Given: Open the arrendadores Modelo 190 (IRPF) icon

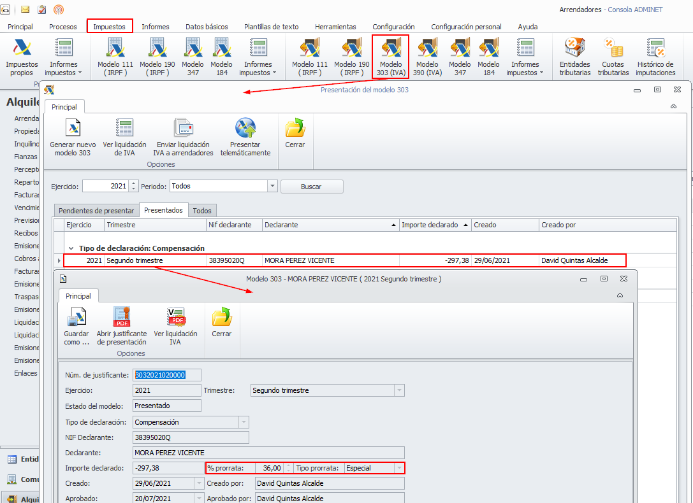Looking at the screenshot, I should [x=352, y=57].
